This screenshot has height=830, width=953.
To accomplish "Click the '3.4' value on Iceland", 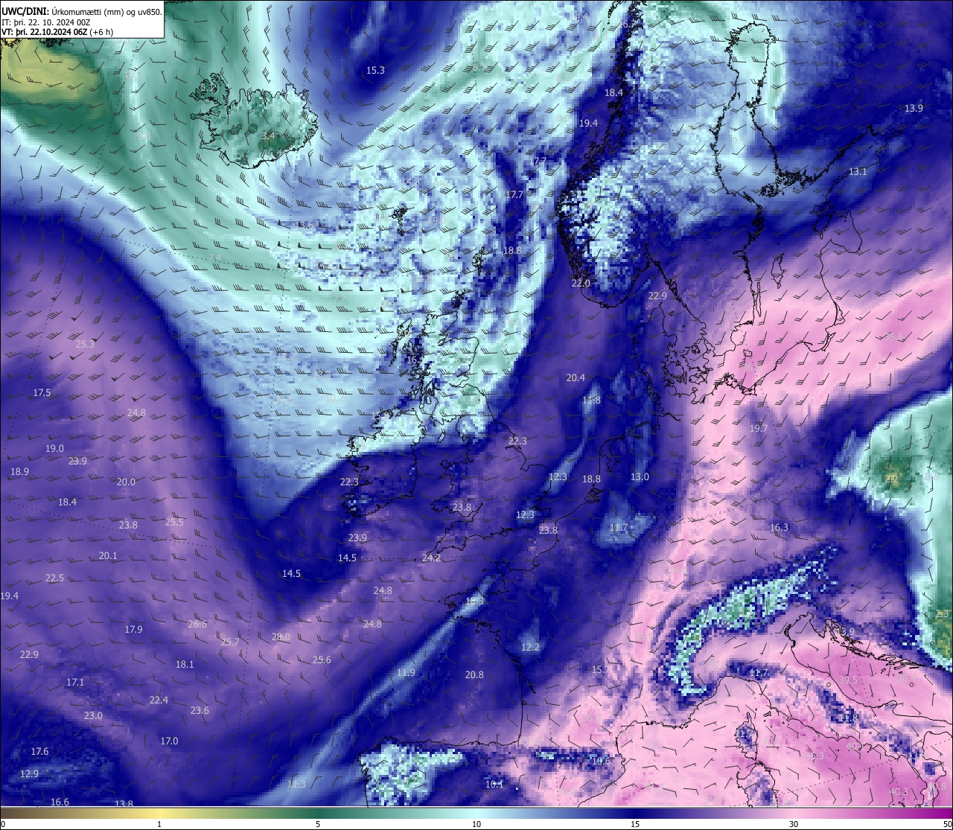I will click(268, 136).
